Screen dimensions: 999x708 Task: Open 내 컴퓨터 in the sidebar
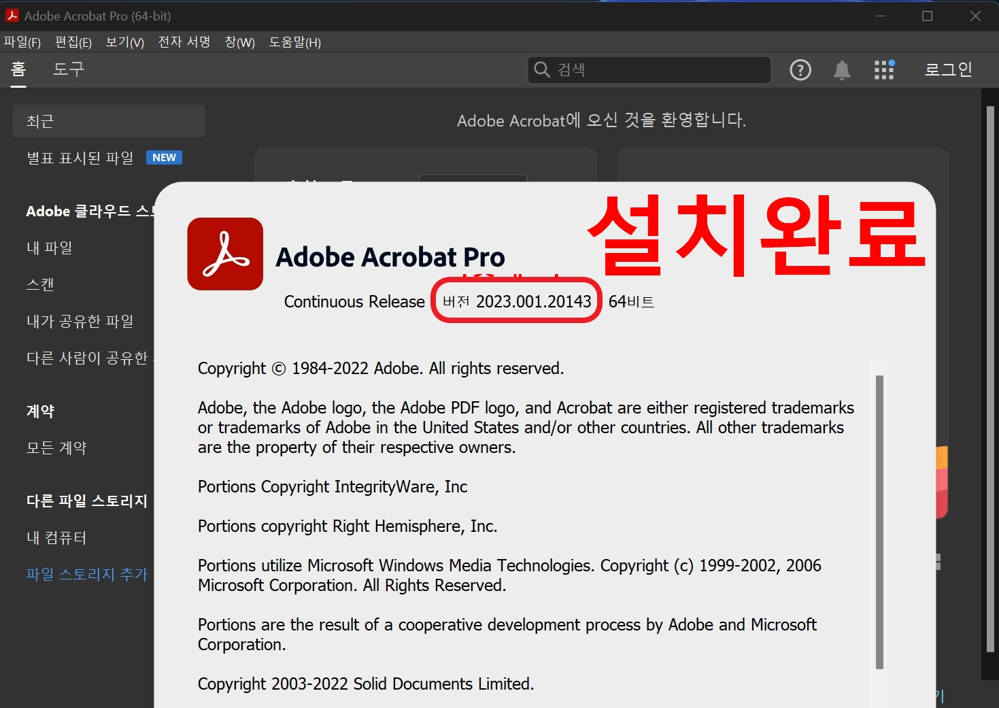[56, 538]
